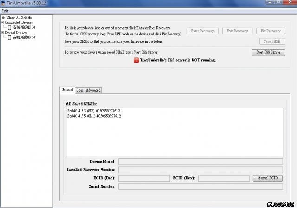Select Show All SHSHs entry
Viewport: 297px width, 208px height.
[x=19, y=18]
